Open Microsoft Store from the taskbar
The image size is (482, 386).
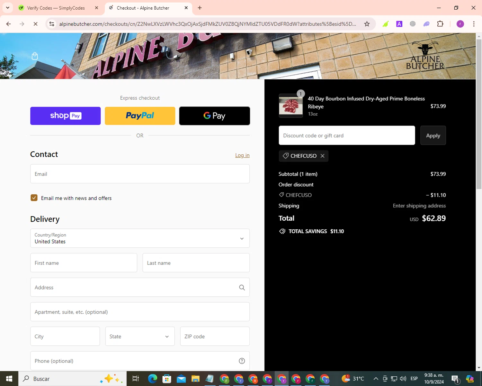[167, 379]
